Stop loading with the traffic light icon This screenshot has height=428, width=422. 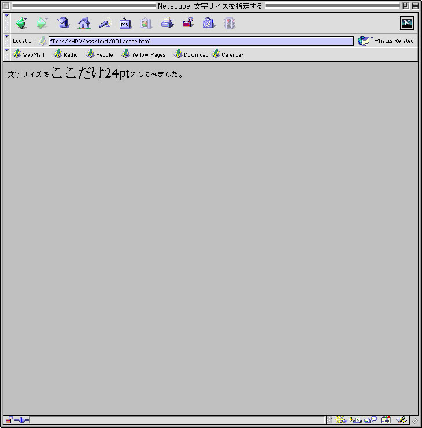coord(229,23)
